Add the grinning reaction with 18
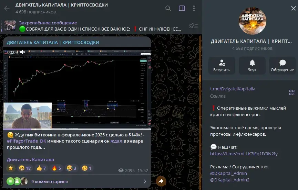Screen dimensions: 298x190 (25, 168)
